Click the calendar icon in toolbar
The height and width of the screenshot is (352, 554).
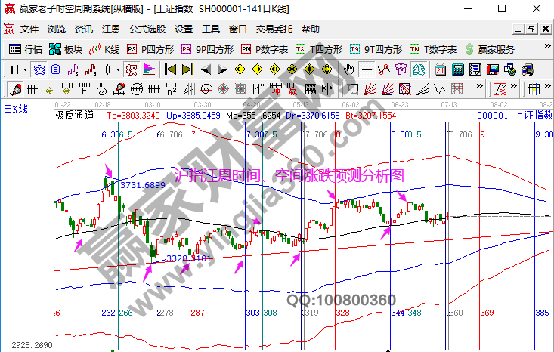point(441,69)
